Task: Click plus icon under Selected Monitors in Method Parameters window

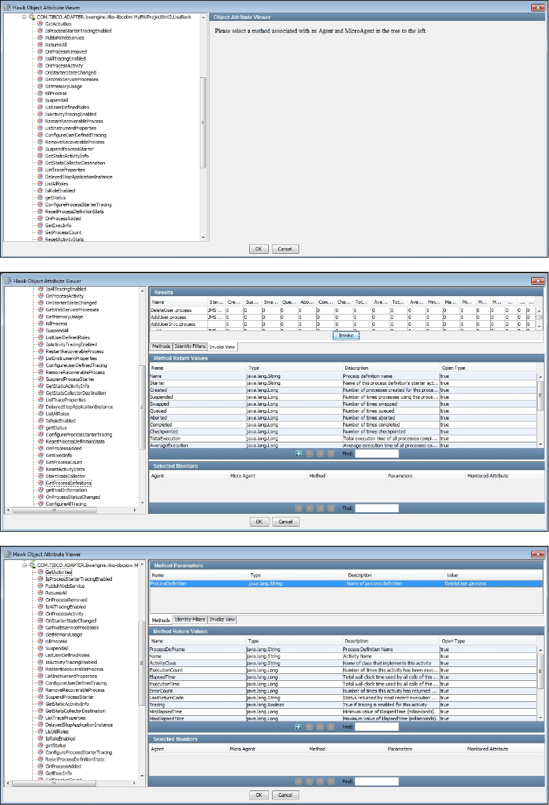Action: pos(299,782)
